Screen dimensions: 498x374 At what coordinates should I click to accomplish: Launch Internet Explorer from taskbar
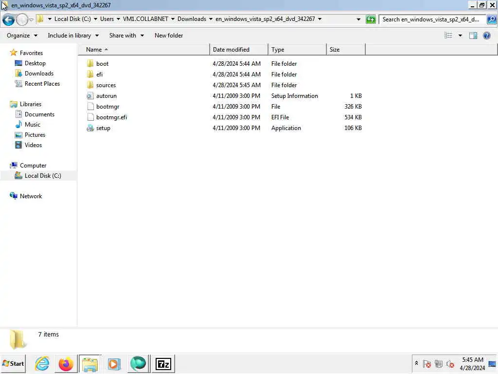tap(42, 363)
